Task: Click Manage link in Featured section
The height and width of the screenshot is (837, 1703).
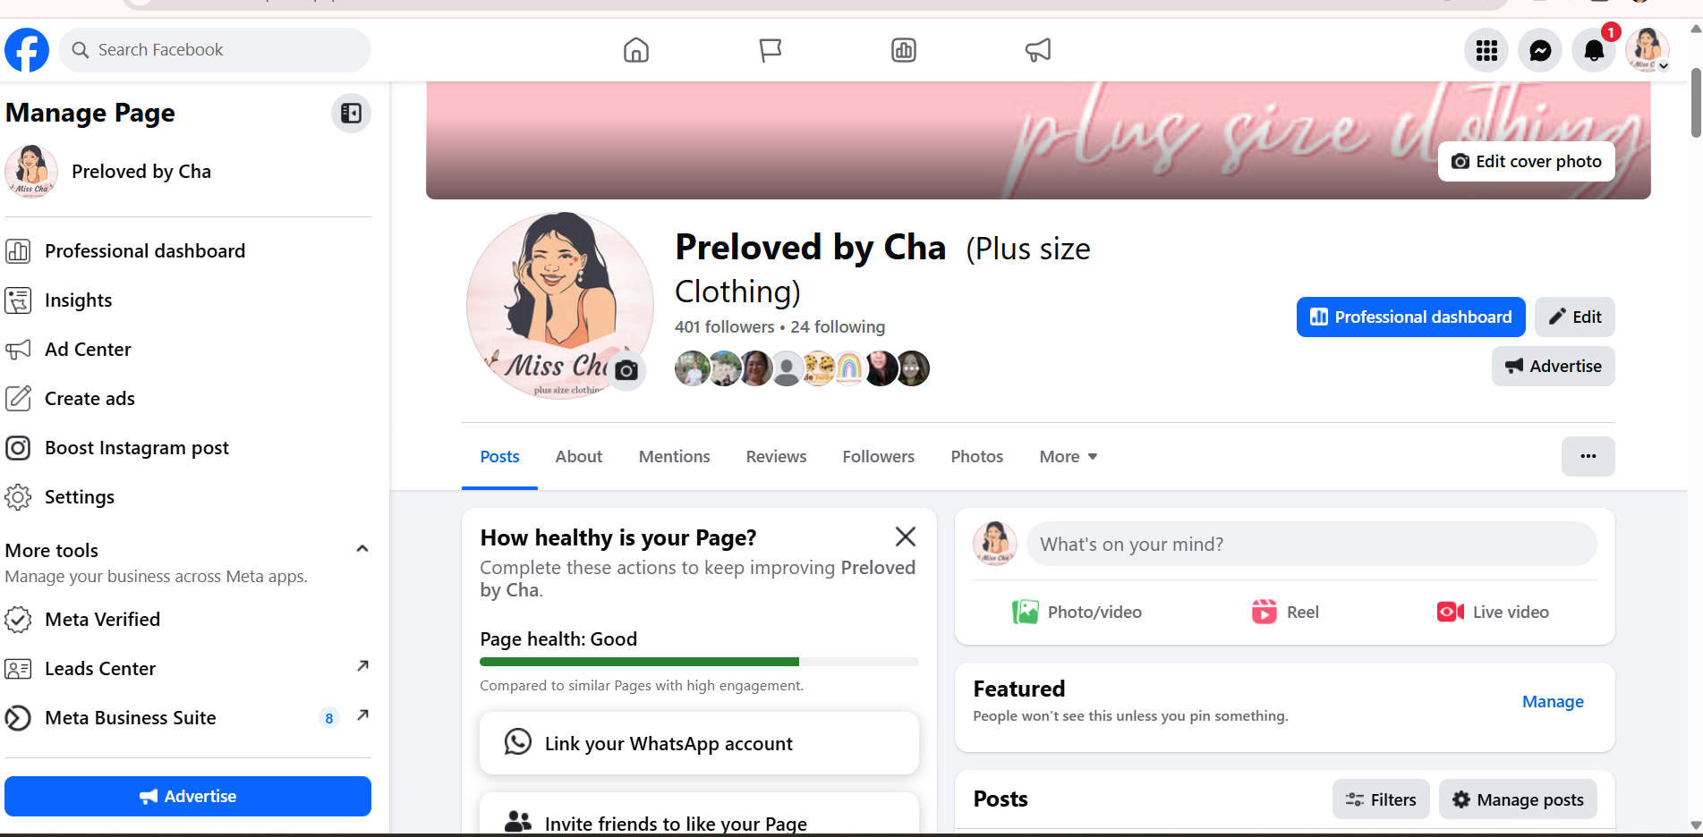Action: pyautogui.click(x=1553, y=702)
